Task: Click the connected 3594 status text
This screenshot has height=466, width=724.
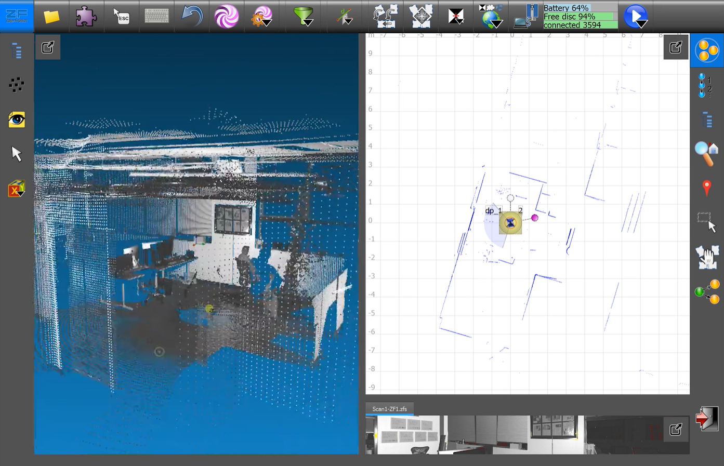Action: pos(580,24)
